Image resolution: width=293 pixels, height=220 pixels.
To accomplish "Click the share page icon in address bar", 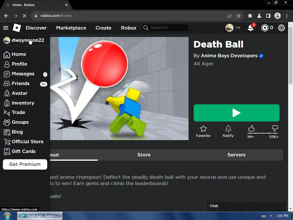I will [229, 16].
